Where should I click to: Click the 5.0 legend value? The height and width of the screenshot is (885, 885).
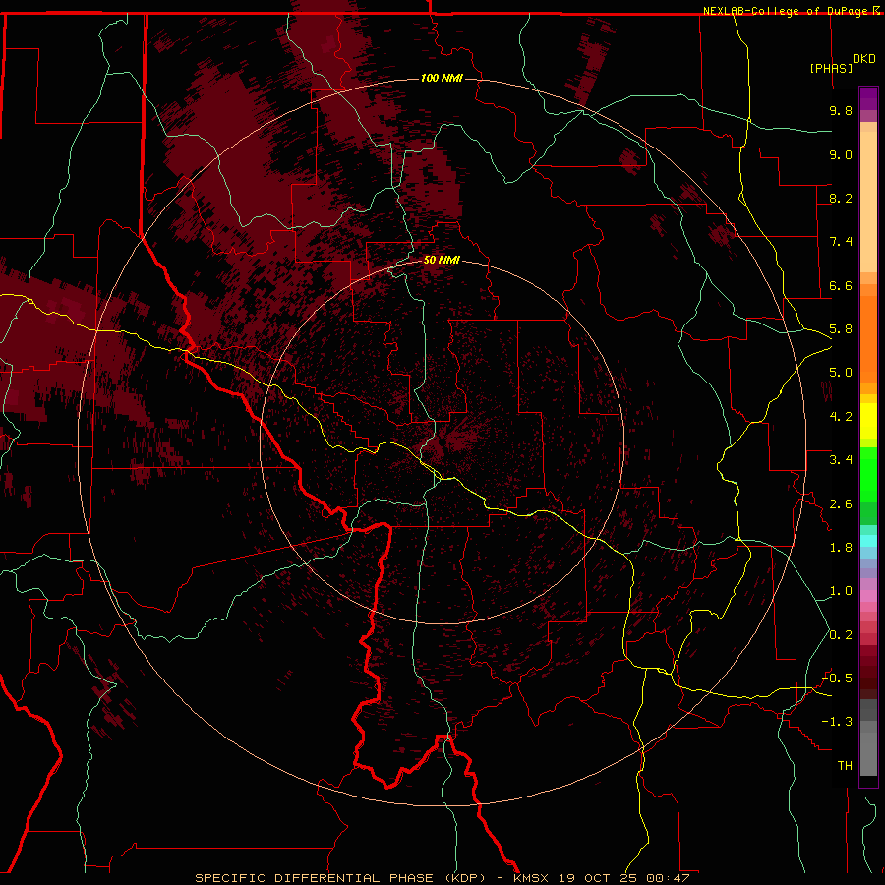pyautogui.click(x=841, y=373)
